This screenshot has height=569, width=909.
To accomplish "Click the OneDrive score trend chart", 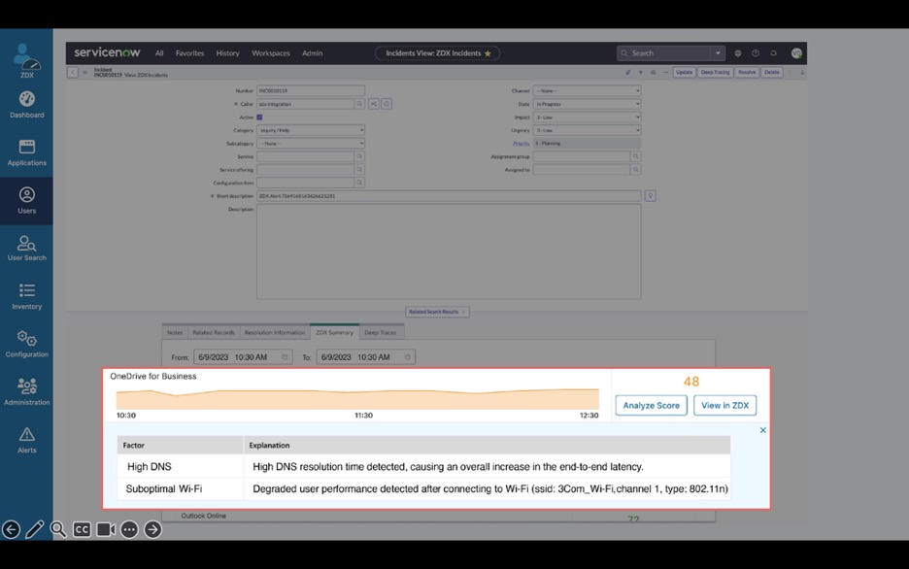I will (357, 398).
